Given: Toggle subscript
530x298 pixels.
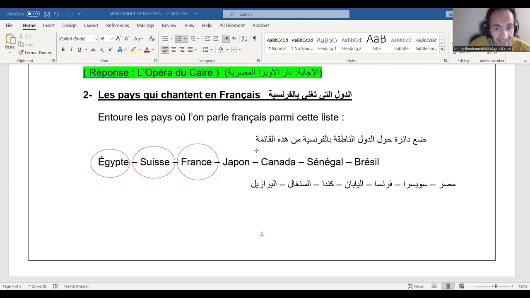Looking at the screenshot, I should coord(102,50).
